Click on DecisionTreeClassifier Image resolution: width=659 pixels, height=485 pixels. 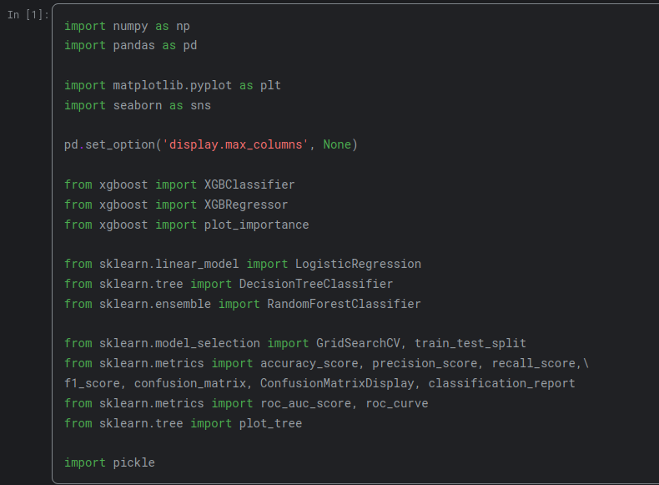point(316,284)
